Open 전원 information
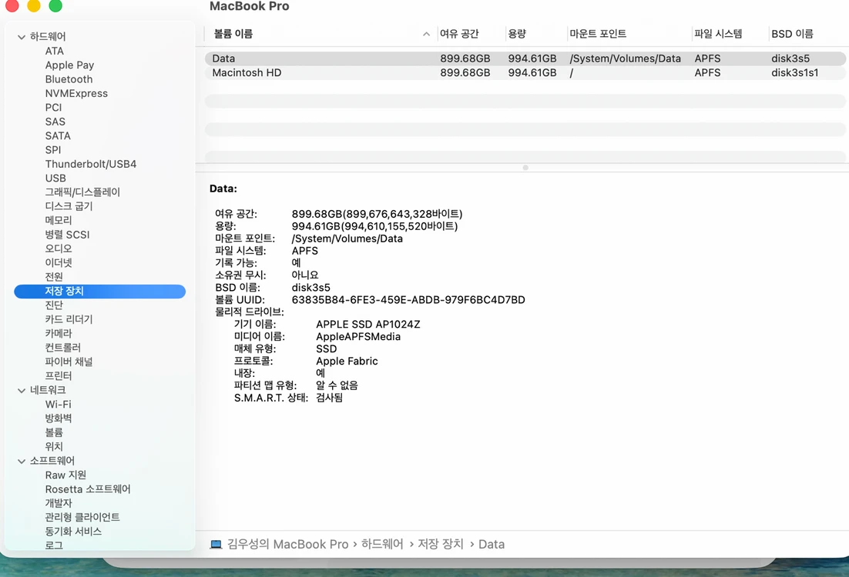 [x=54, y=276]
